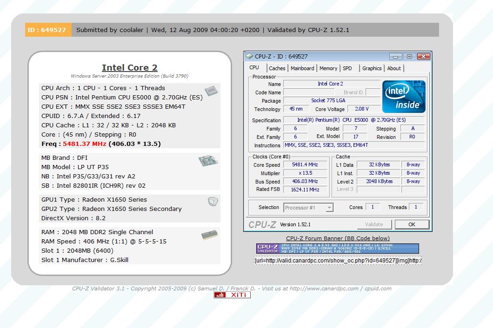The height and width of the screenshot is (328, 493).
Task: Click the Specification Intel(R) Pentium(R) E5000 field
Action: pos(354,120)
